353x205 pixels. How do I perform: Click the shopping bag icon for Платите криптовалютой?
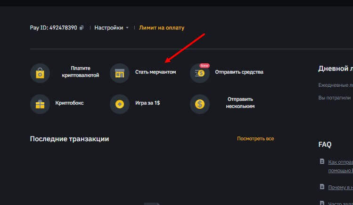(40, 73)
